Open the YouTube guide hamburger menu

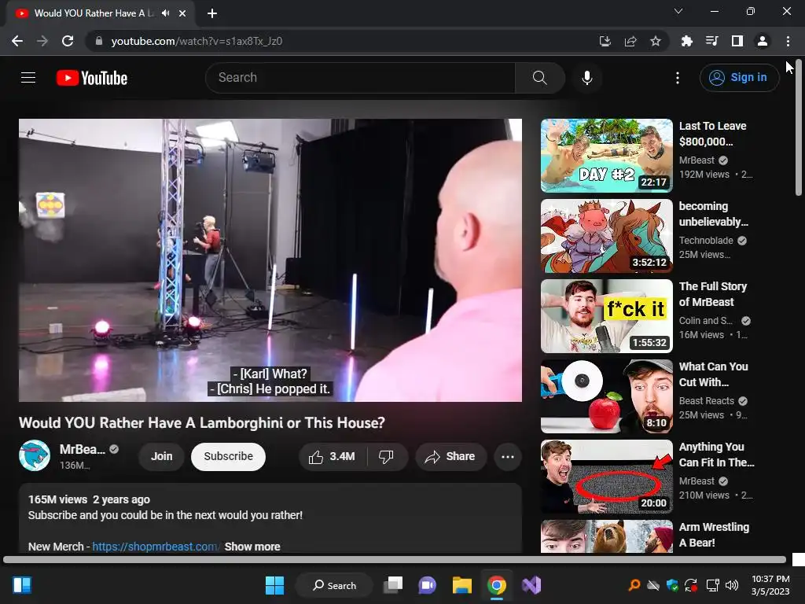point(28,78)
